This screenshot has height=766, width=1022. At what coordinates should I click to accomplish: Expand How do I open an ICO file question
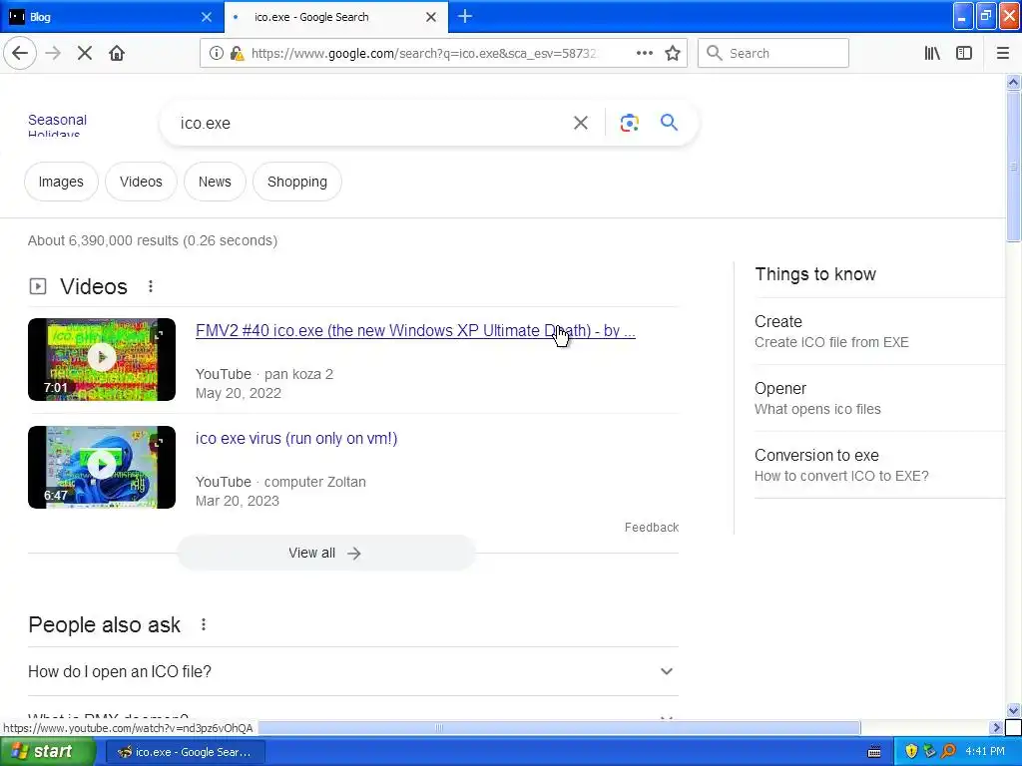pyautogui.click(x=352, y=671)
